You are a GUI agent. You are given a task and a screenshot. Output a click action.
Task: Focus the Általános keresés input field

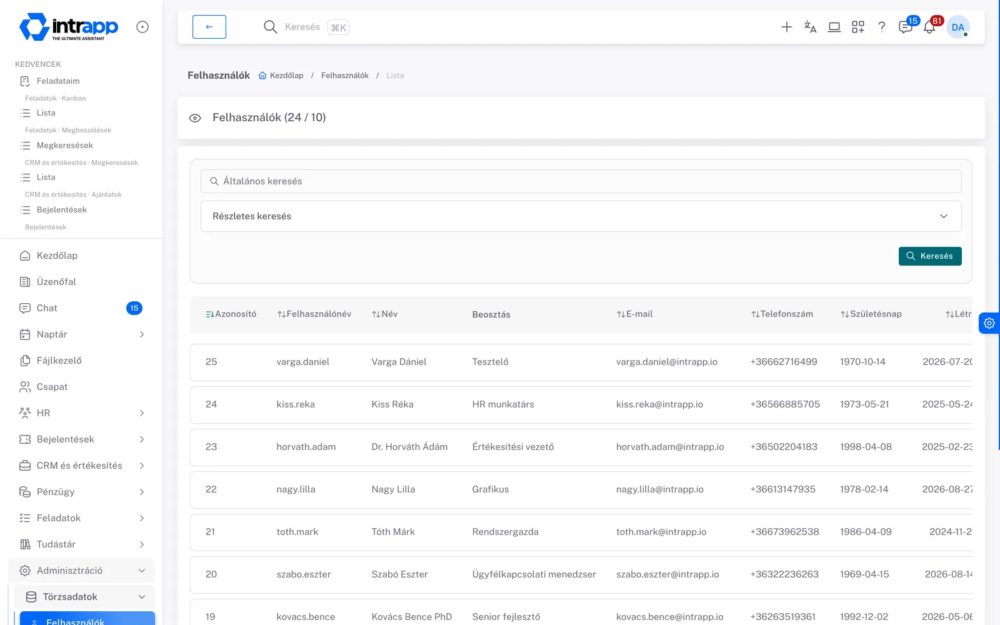pyautogui.click(x=581, y=181)
